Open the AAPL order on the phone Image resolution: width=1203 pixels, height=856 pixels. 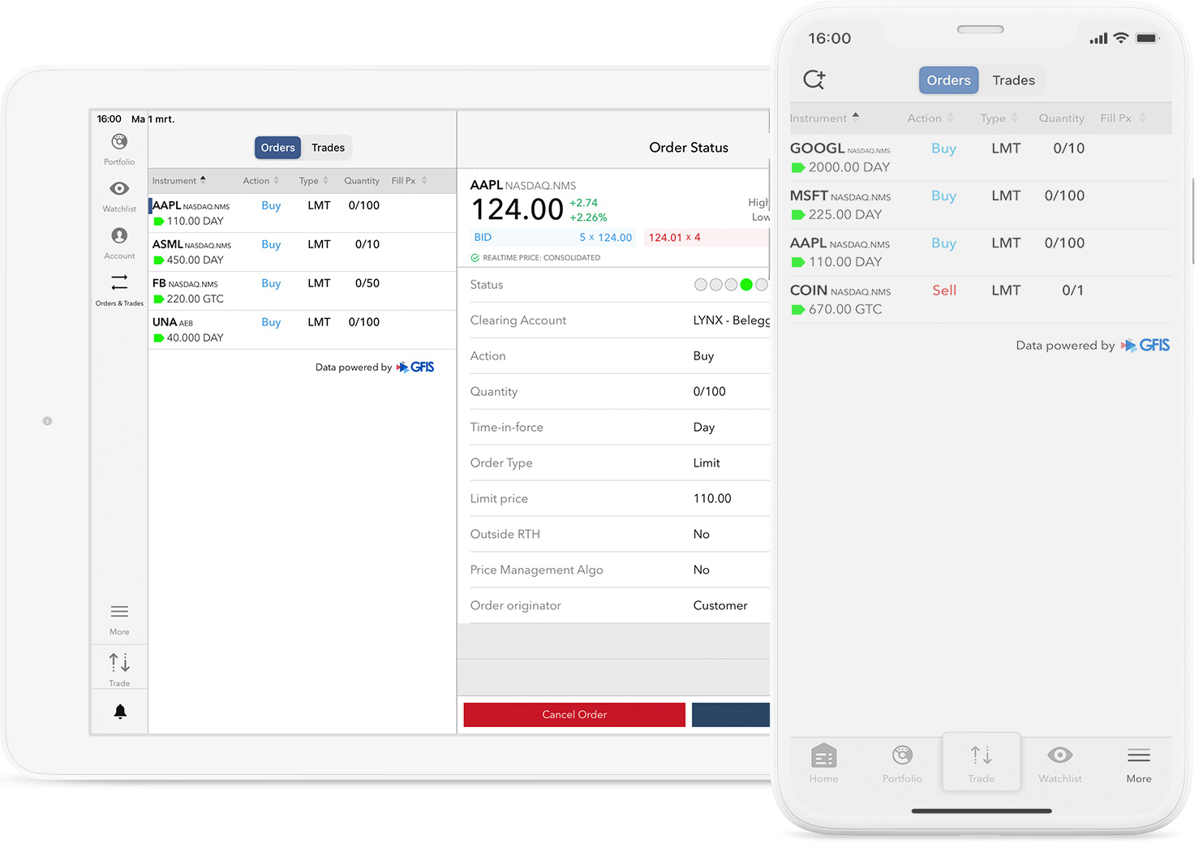(981, 252)
